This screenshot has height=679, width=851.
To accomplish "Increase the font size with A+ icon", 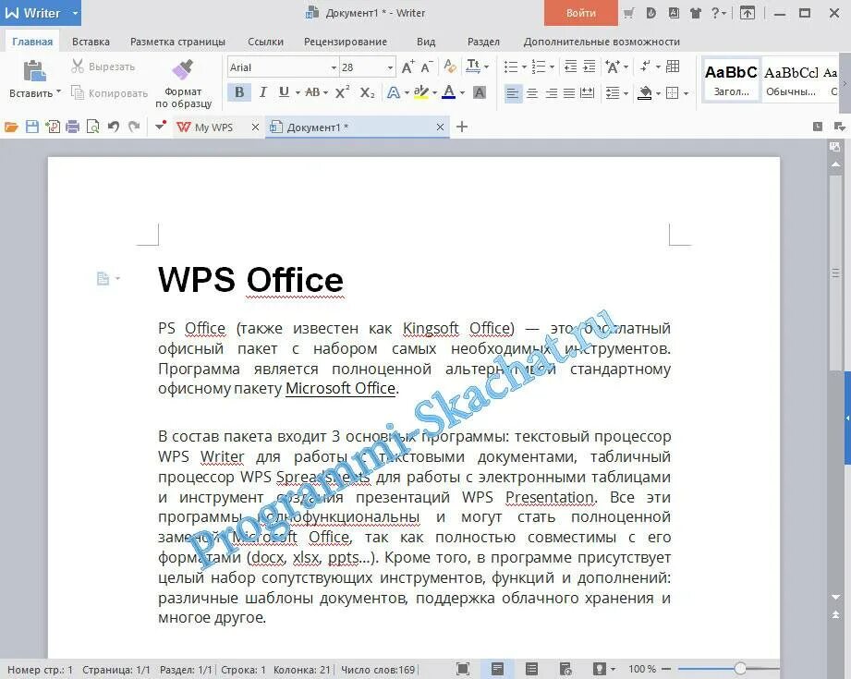I will point(407,66).
